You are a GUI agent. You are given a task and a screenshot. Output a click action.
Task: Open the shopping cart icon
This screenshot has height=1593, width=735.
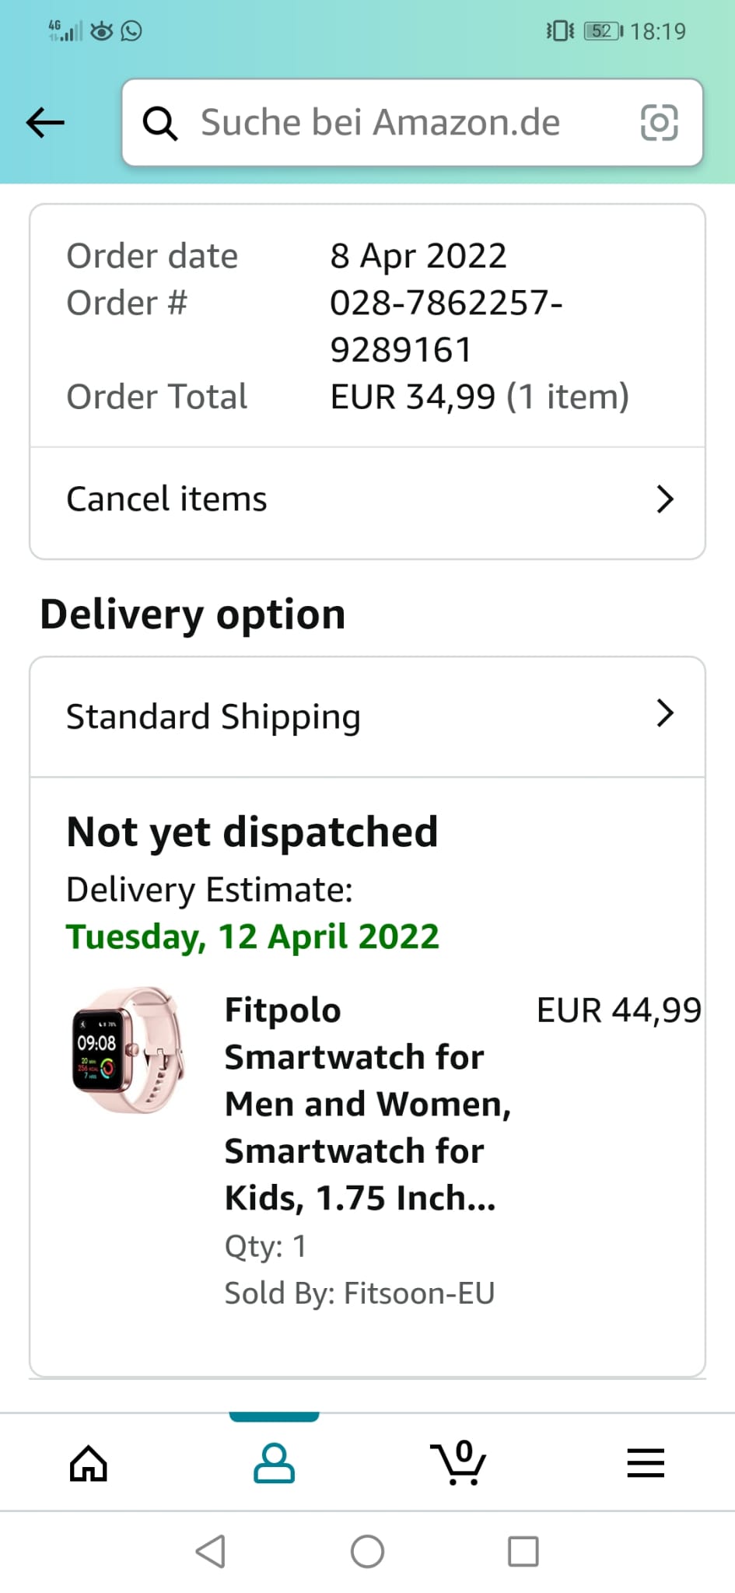pos(459,1464)
